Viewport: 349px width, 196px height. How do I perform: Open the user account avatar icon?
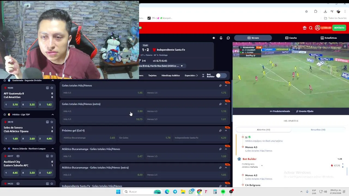coord(317,28)
